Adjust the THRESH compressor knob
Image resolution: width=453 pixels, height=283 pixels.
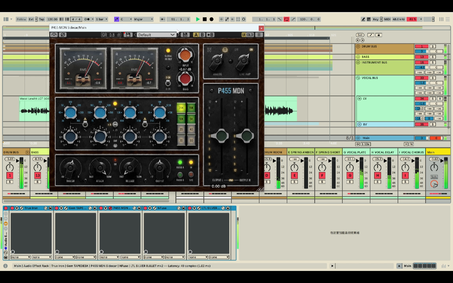[x=70, y=168]
